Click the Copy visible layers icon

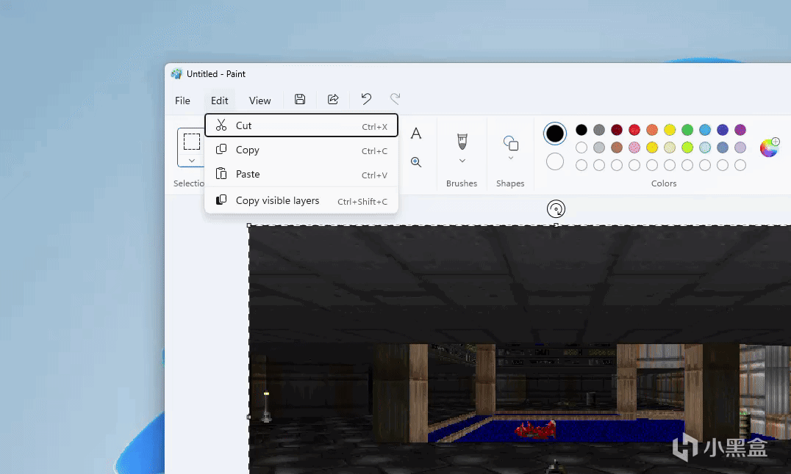click(x=221, y=200)
